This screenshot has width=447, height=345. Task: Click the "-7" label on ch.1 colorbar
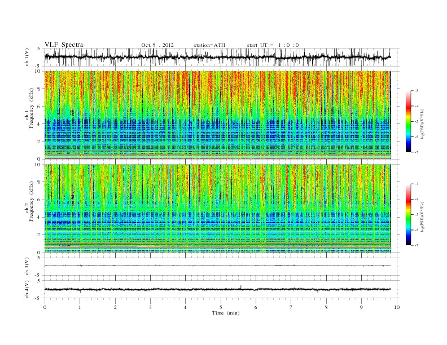416,152
